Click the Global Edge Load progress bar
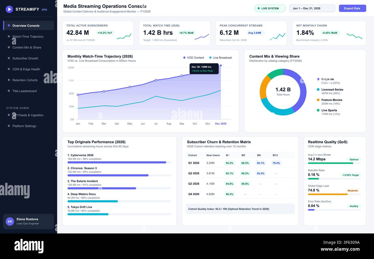The height and width of the screenshot is (259, 374). pos(335,194)
